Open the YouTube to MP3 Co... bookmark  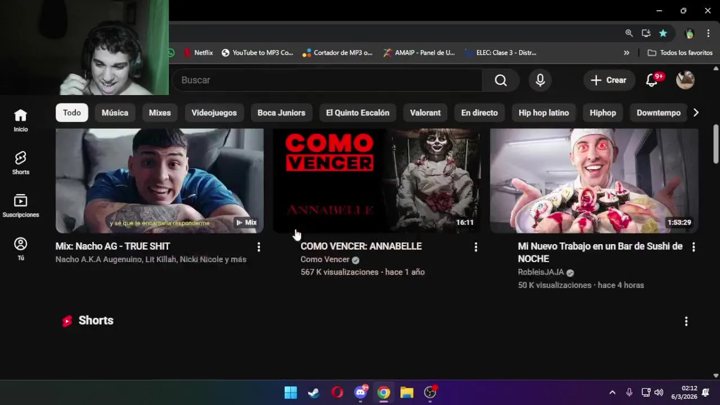pyautogui.click(x=257, y=53)
